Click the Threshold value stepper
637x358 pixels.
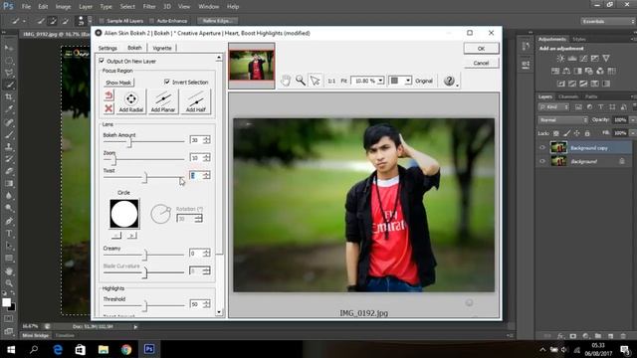point(207,304)
